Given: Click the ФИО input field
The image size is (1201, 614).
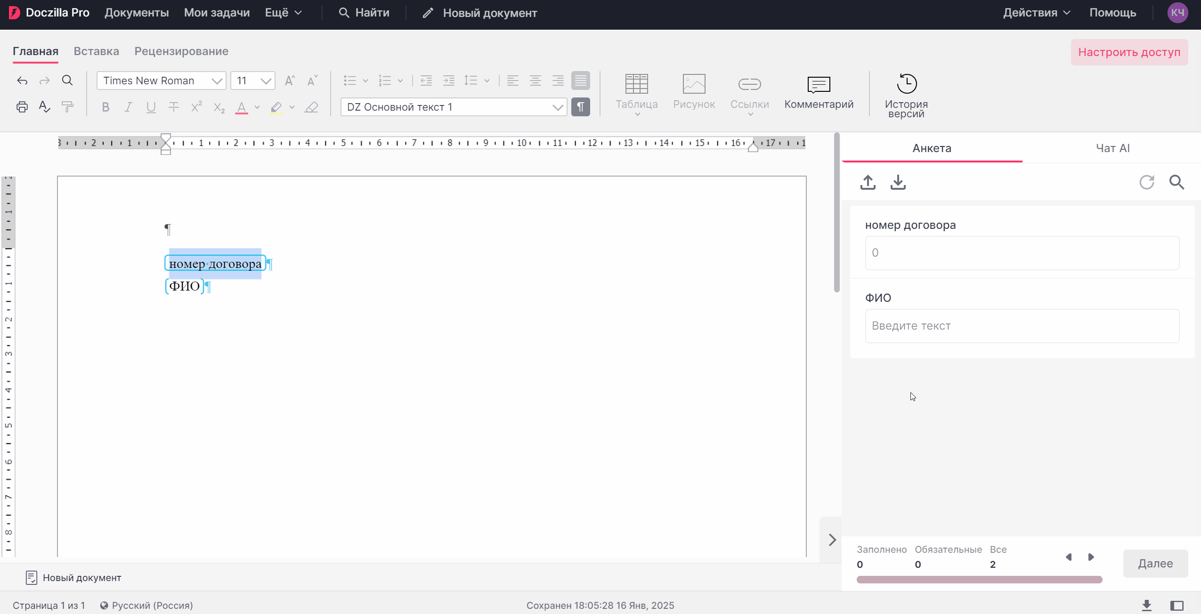Looking at the screenshot, I should (1022, 326).
